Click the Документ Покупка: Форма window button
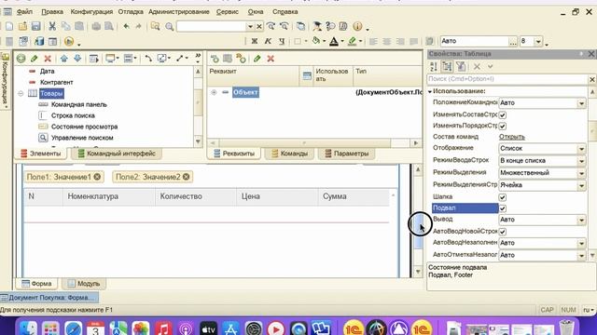The width and height of the screenshot is (597, 335). click(49, 298)
